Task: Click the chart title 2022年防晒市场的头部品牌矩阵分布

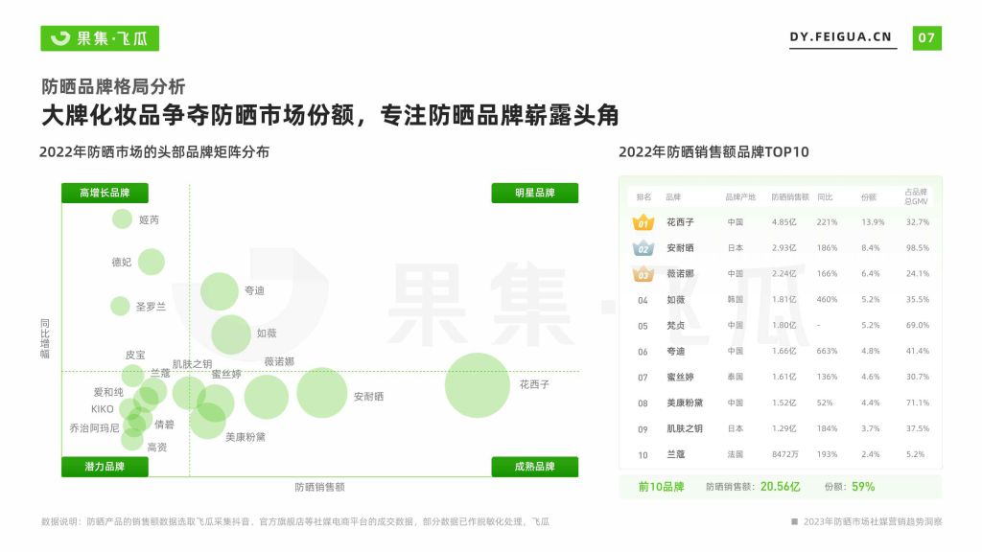Action: pyautogui.click(x=154, y=152)
